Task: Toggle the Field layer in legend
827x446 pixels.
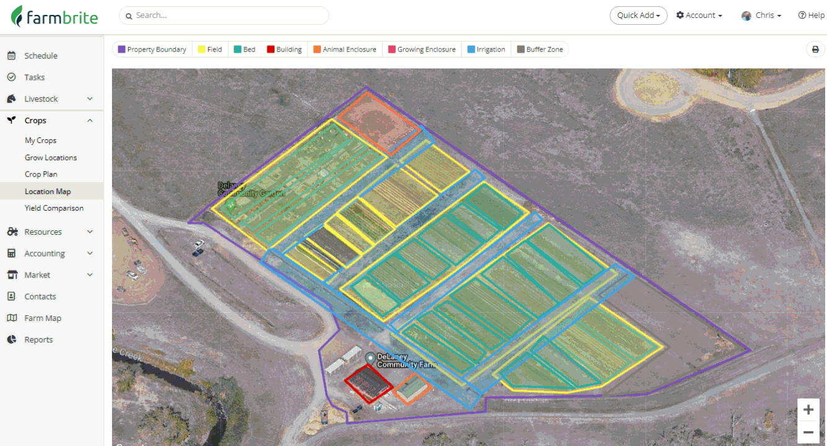Action: click(210, 50)
